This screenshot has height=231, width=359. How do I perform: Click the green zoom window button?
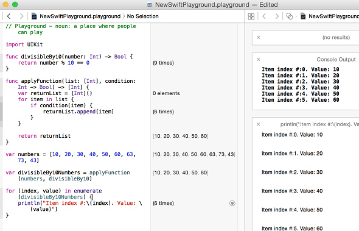pyautogui.click(x=15, y=4)
